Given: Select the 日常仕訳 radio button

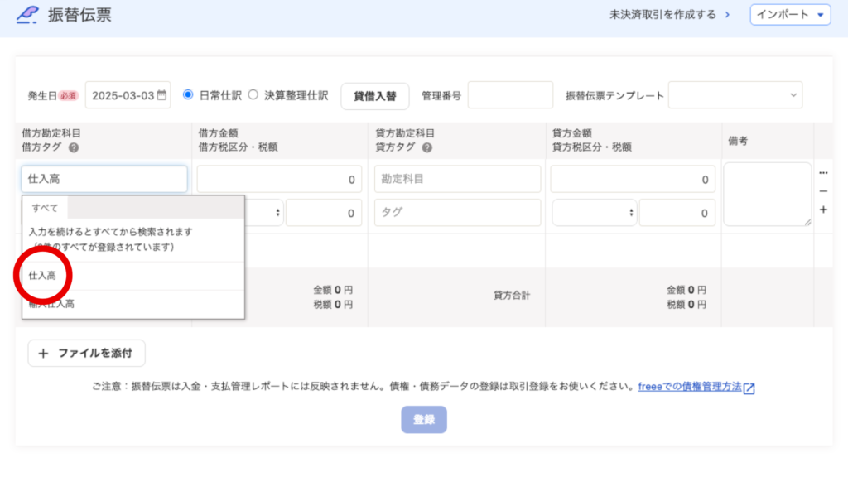Looking at the screenshot, I should pos(188,94).
